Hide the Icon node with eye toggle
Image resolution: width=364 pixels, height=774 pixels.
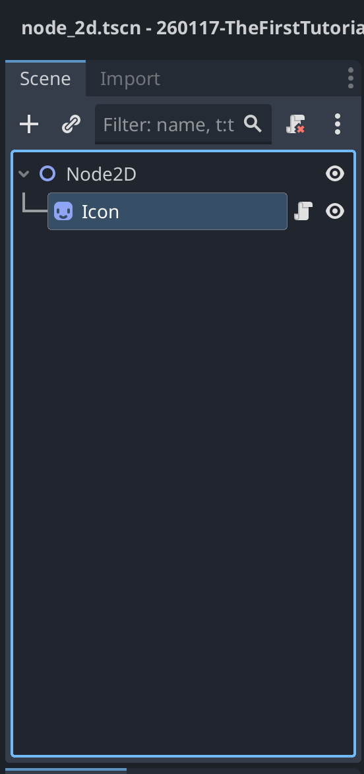tap(335, 211)
